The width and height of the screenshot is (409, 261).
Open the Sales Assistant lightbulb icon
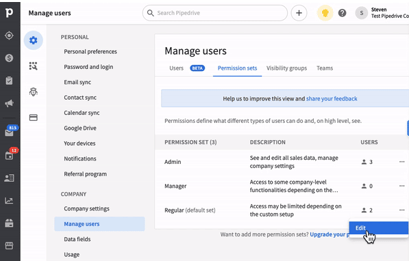pyautogui.click(x=325, y=13)
